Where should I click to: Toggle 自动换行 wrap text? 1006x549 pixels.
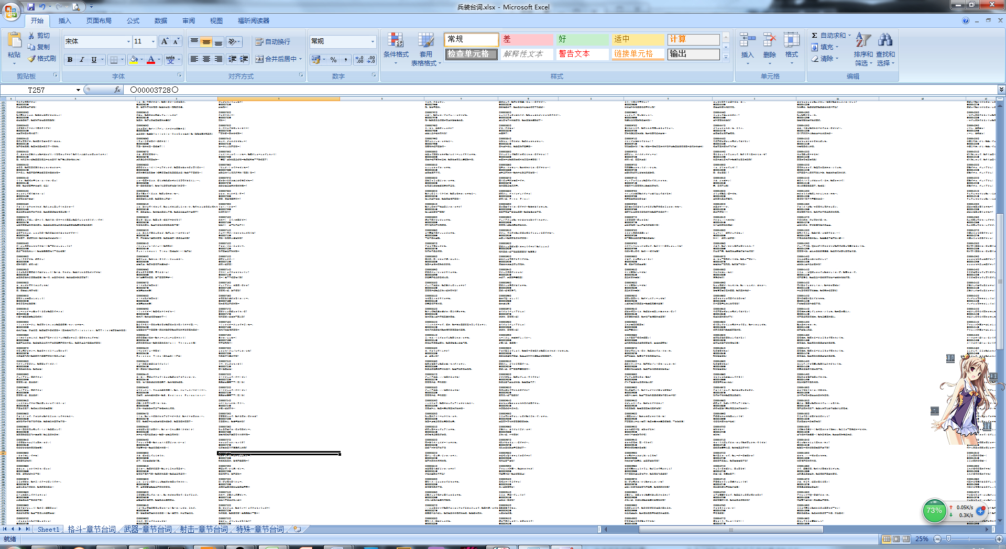[x=272, y=42]
